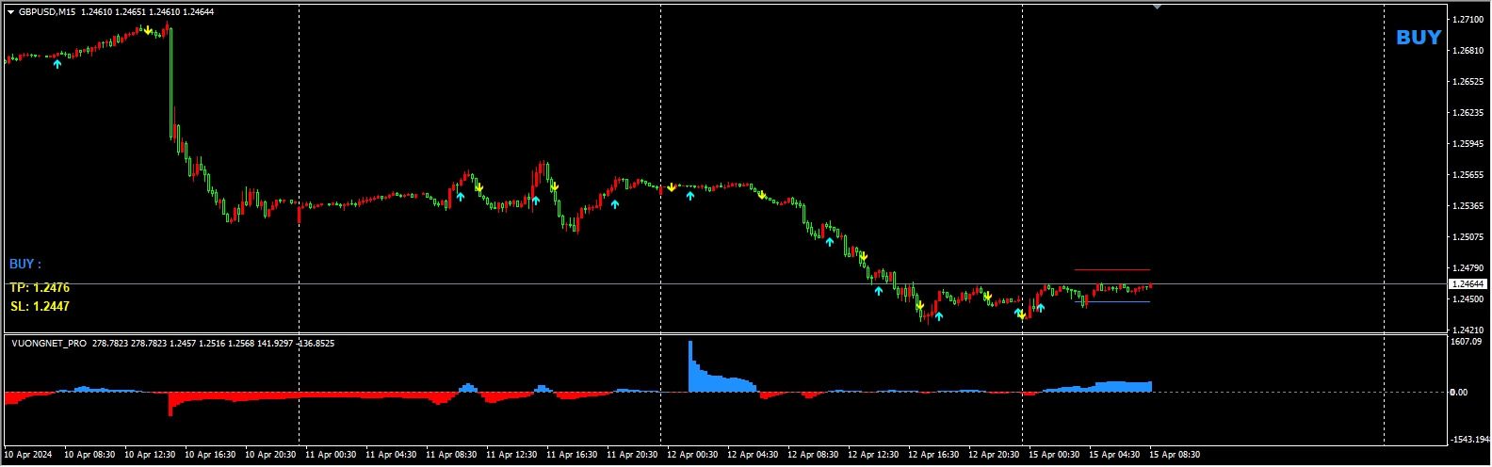
Task: Click the first cyan up arrow on 10 Apr
Action: pos(57,64)
